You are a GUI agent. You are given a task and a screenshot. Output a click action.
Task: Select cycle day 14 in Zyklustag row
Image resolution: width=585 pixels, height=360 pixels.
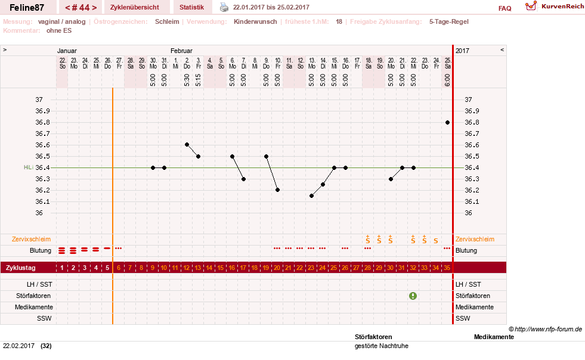209,268
